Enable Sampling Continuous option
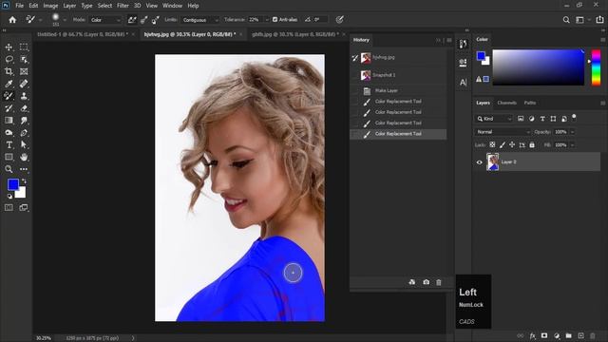The image size is (608, 342). tap(132, 20)
